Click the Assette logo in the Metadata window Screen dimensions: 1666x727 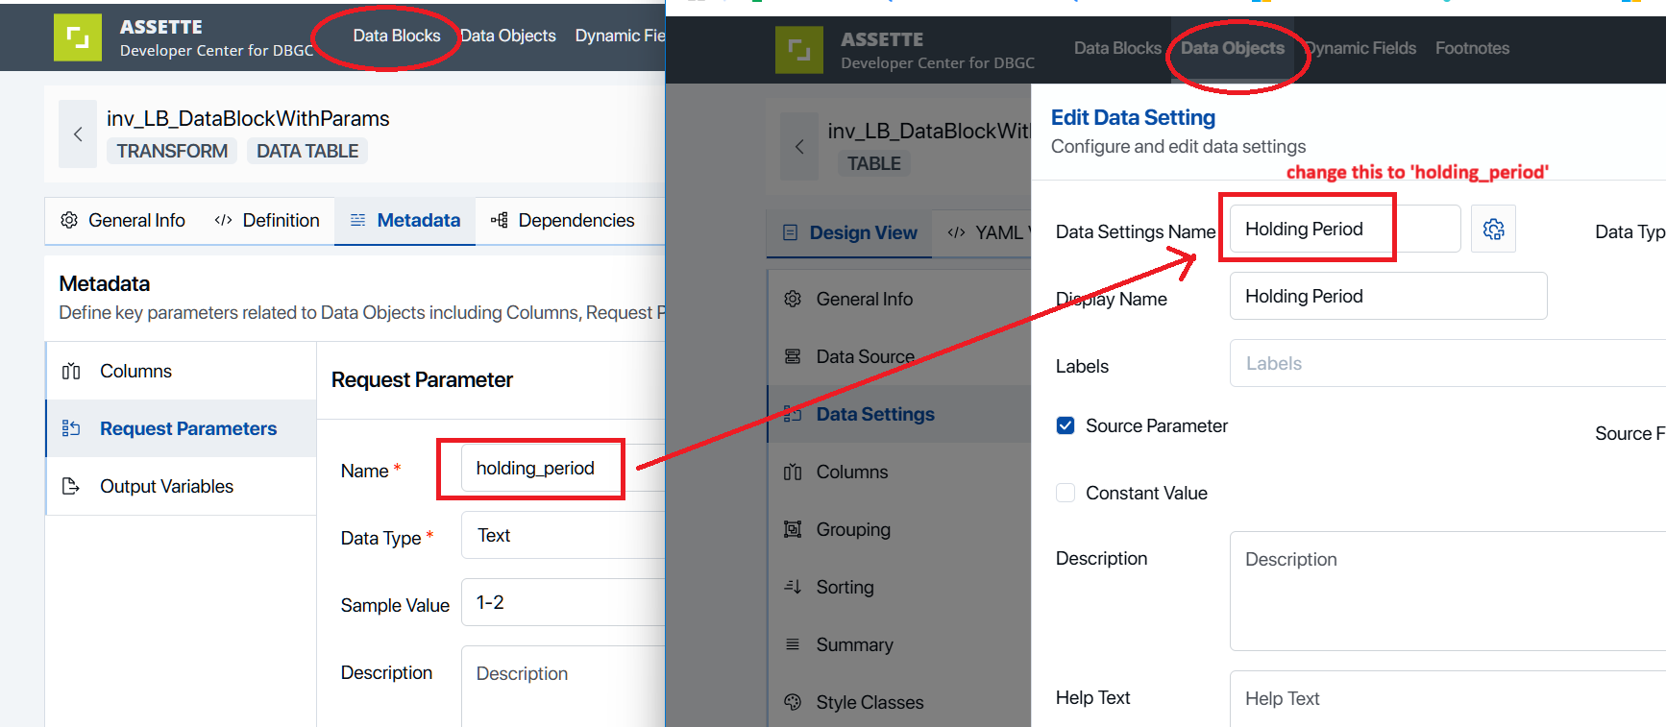[78, 37]
